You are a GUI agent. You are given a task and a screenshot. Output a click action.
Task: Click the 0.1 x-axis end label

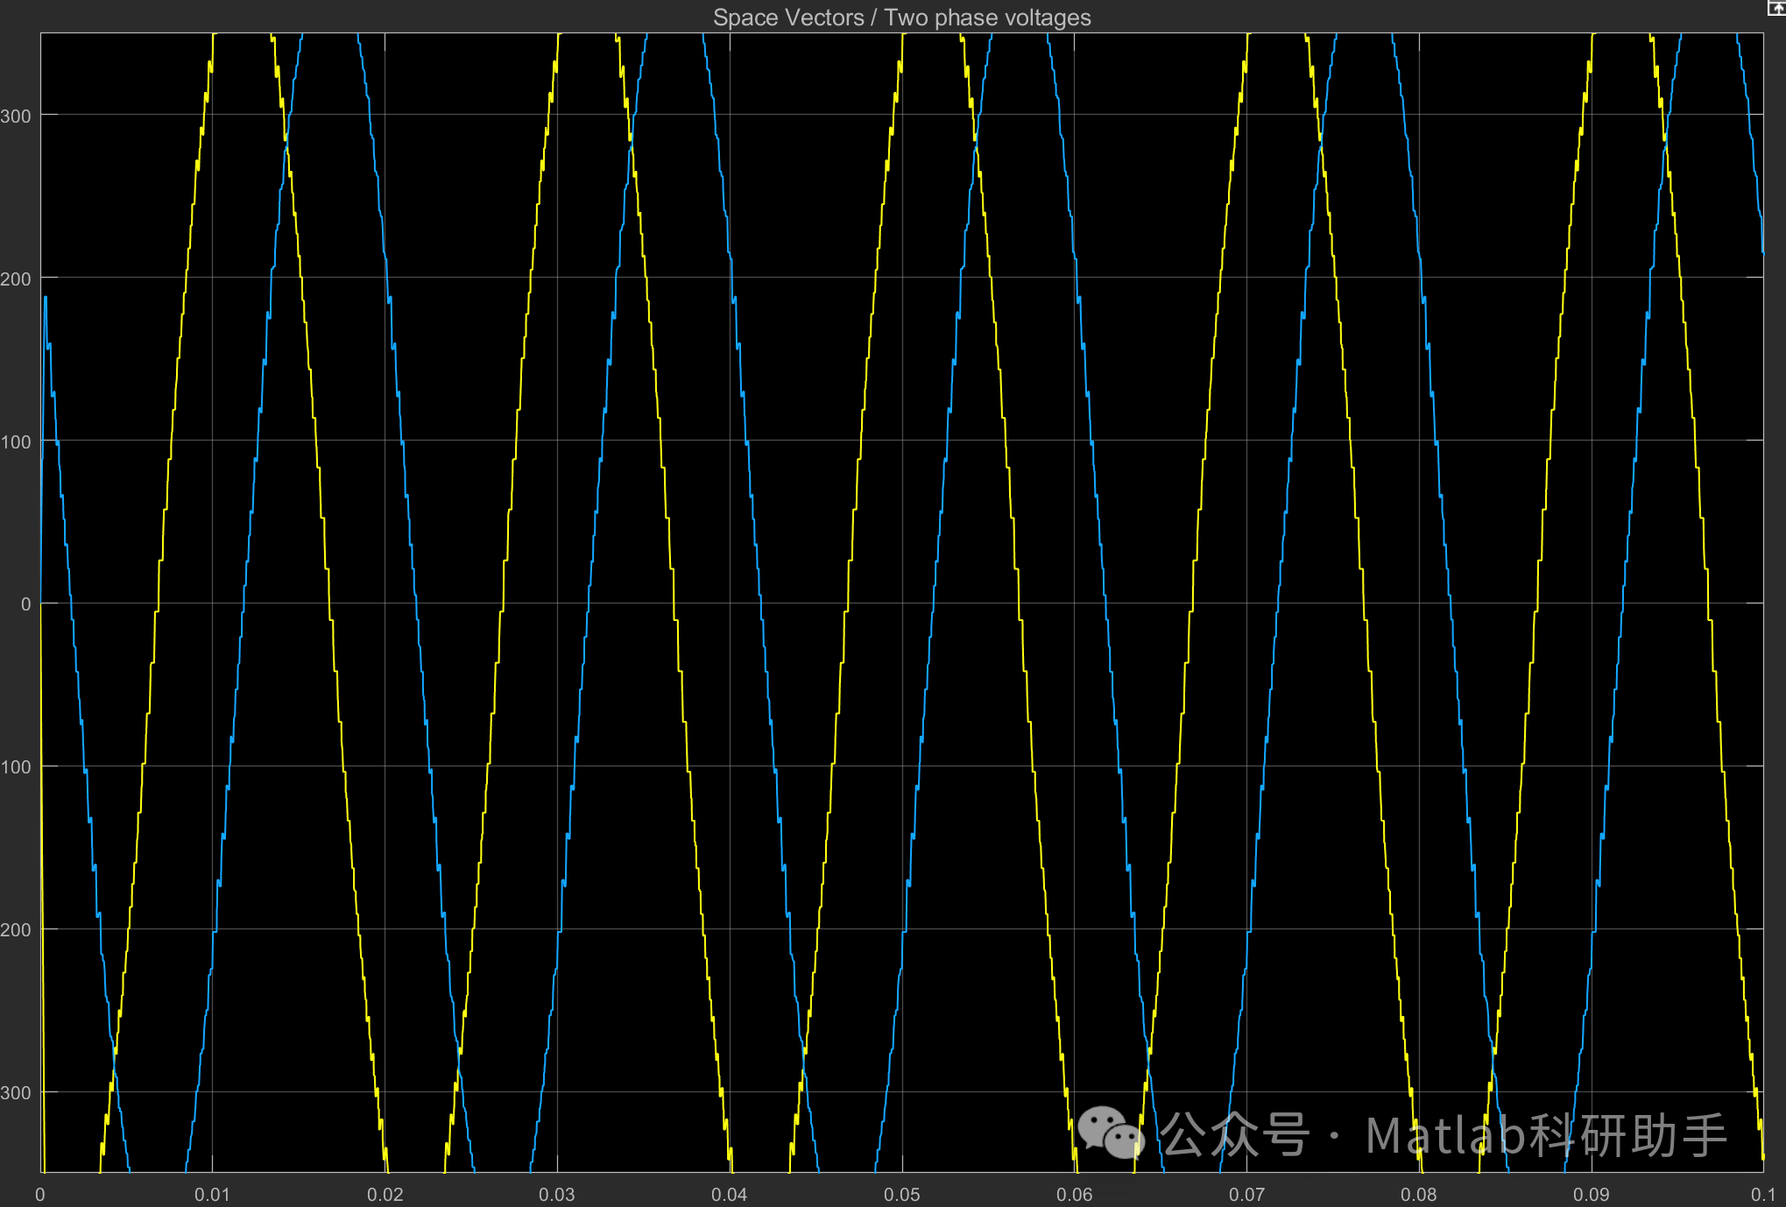(1762, 1195)
